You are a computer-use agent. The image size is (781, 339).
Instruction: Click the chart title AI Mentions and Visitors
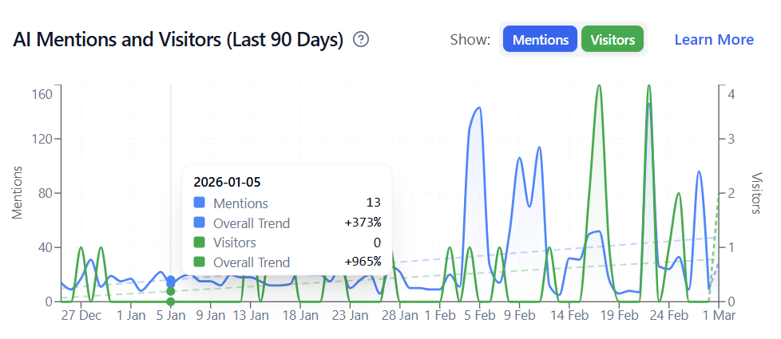coord(178,39)
